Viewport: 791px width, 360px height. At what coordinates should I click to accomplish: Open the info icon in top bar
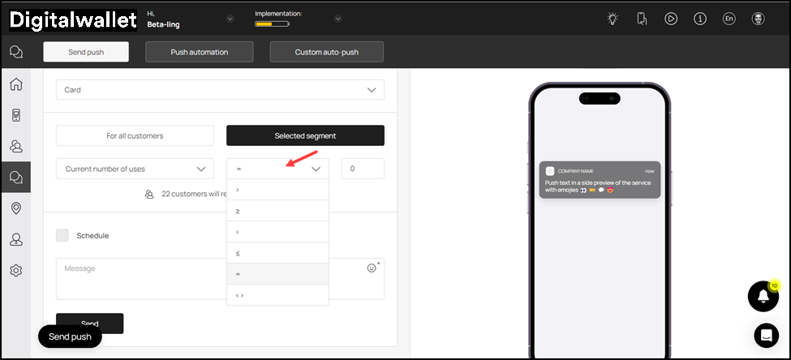(x=700, y=19)
